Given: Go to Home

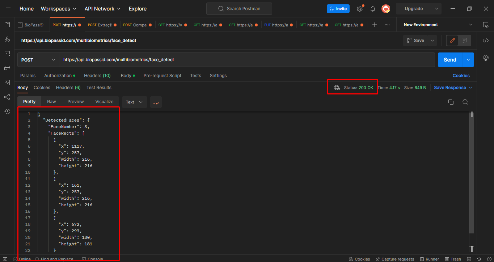Looking at the screenshot, I should (26, 9).
